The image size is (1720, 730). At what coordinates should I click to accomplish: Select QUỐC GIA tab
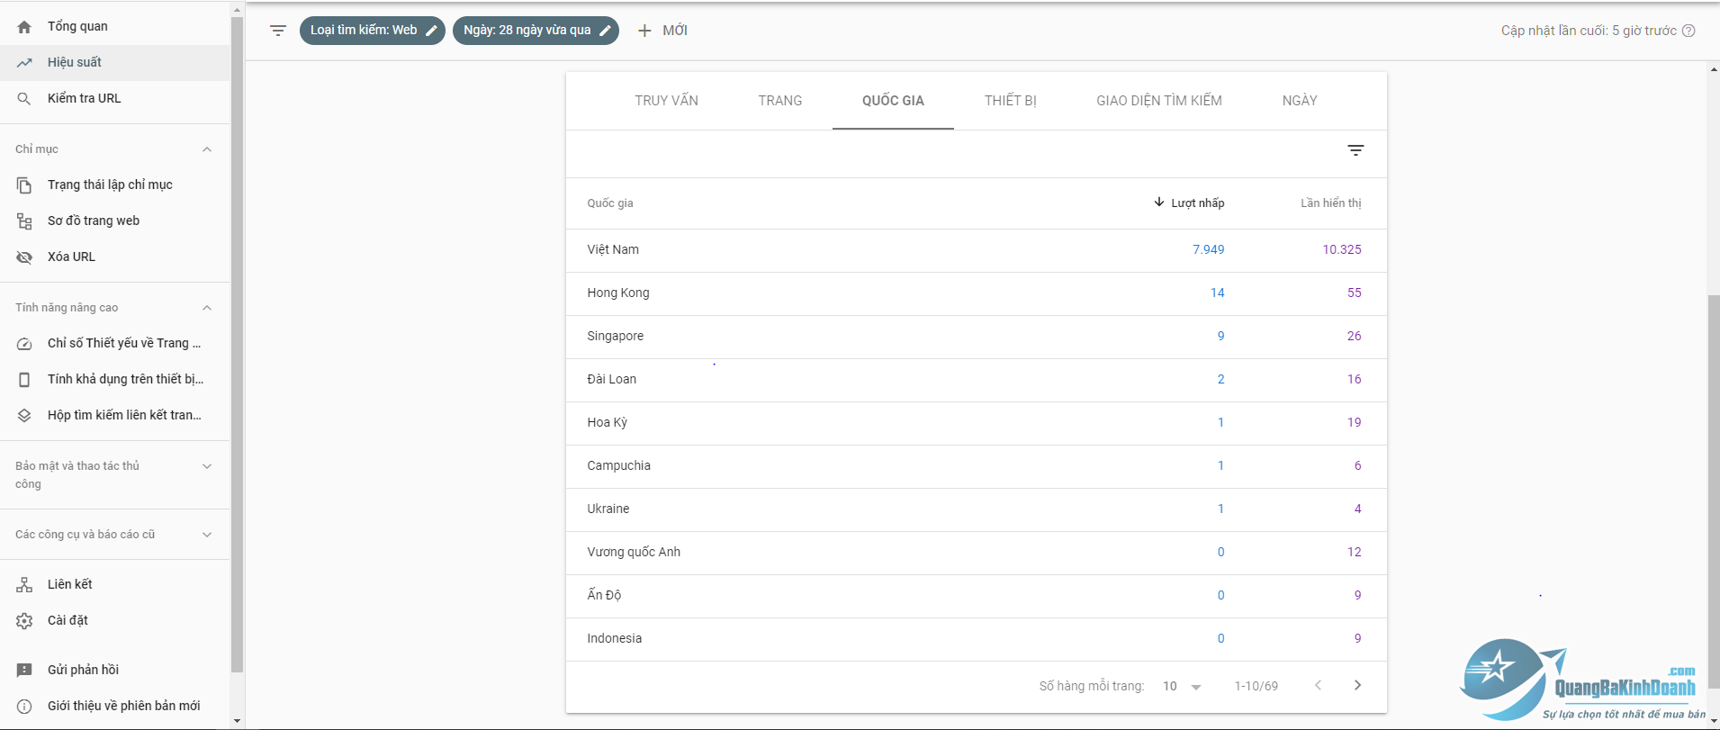[893, 101]
